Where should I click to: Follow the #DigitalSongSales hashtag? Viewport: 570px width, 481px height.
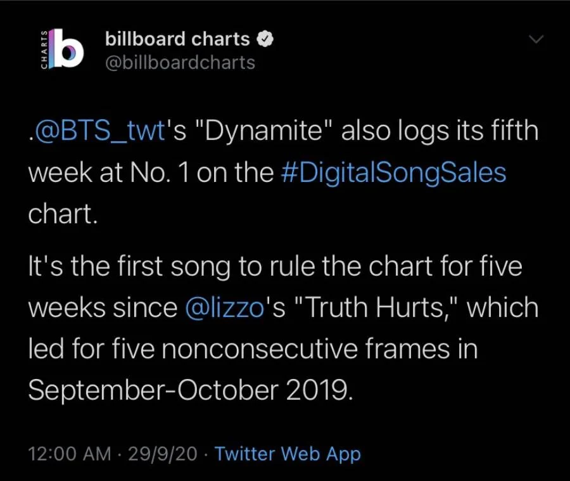point(393,173)
